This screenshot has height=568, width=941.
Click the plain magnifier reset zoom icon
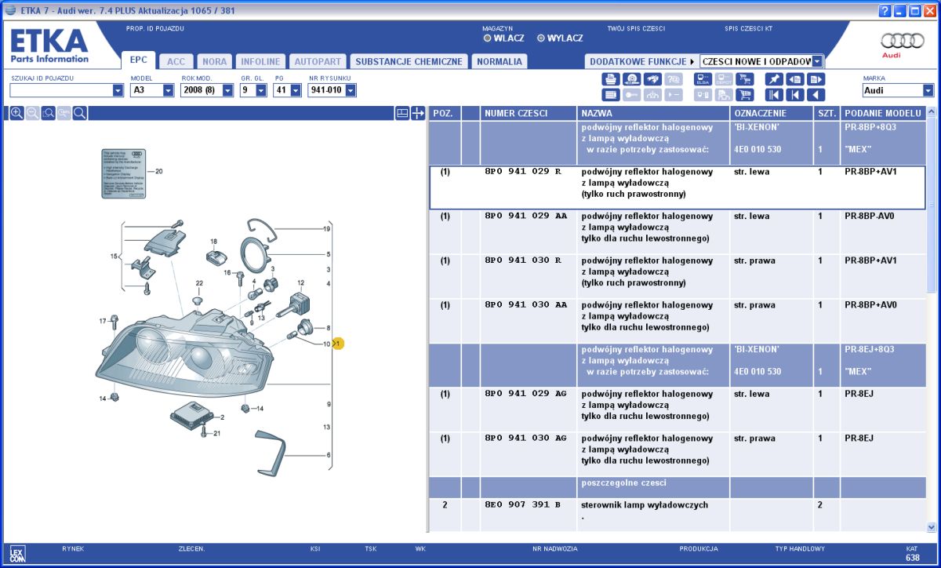point(79,113)
